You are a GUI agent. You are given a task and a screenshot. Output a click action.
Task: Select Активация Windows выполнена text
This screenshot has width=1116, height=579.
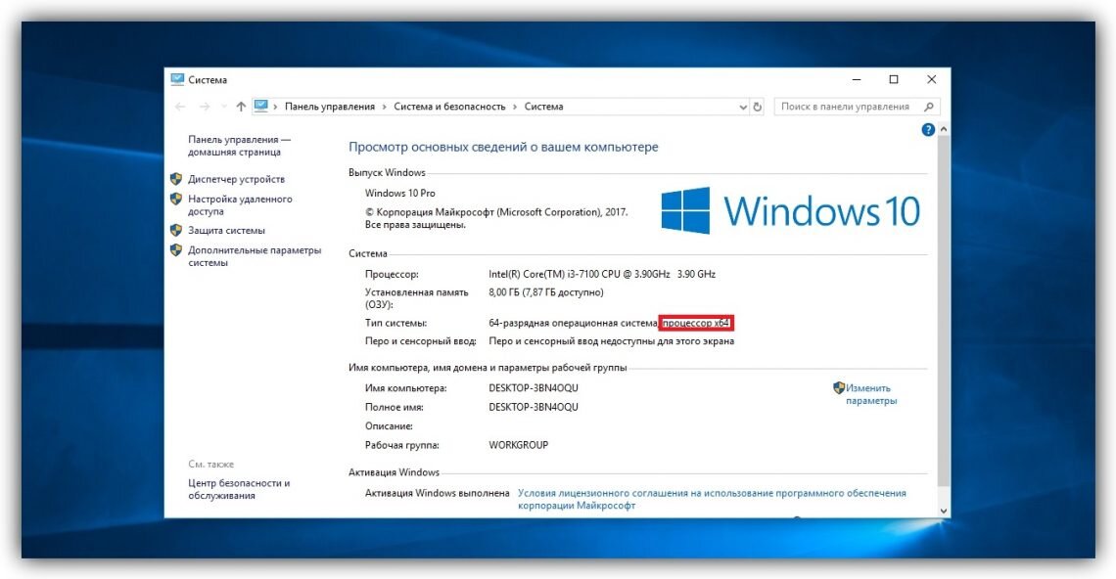tap(437, 492)
